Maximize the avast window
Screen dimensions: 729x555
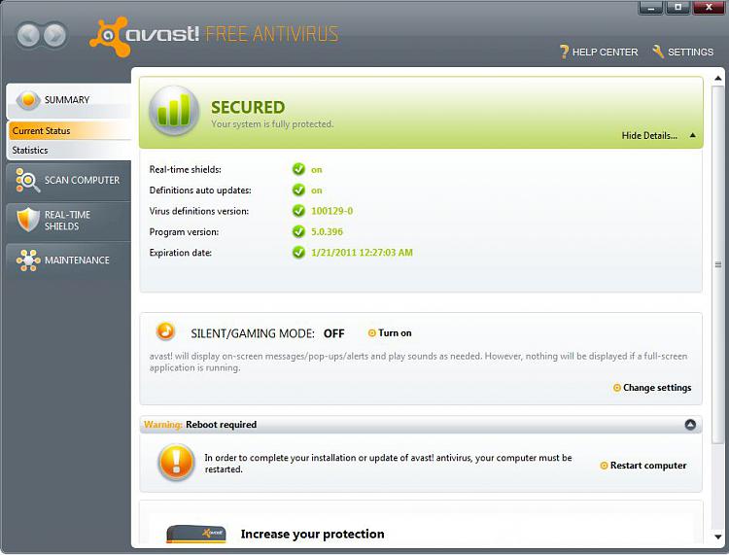(x=678, y=8)
